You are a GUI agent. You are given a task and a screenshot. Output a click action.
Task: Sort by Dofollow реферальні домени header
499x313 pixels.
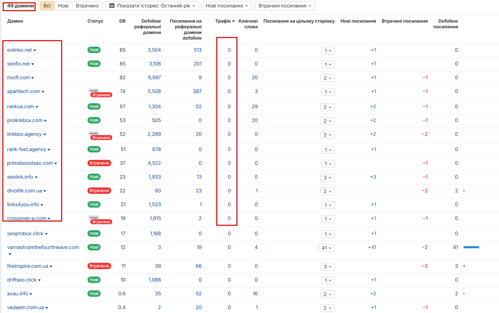[x=147, y=27]
